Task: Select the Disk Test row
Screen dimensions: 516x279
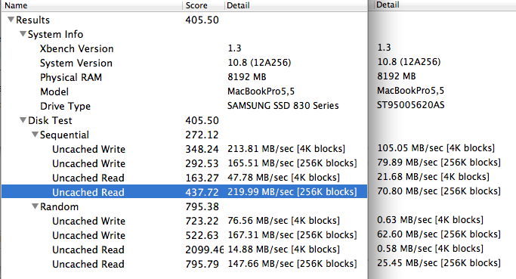Action: (x=184, y=120)
